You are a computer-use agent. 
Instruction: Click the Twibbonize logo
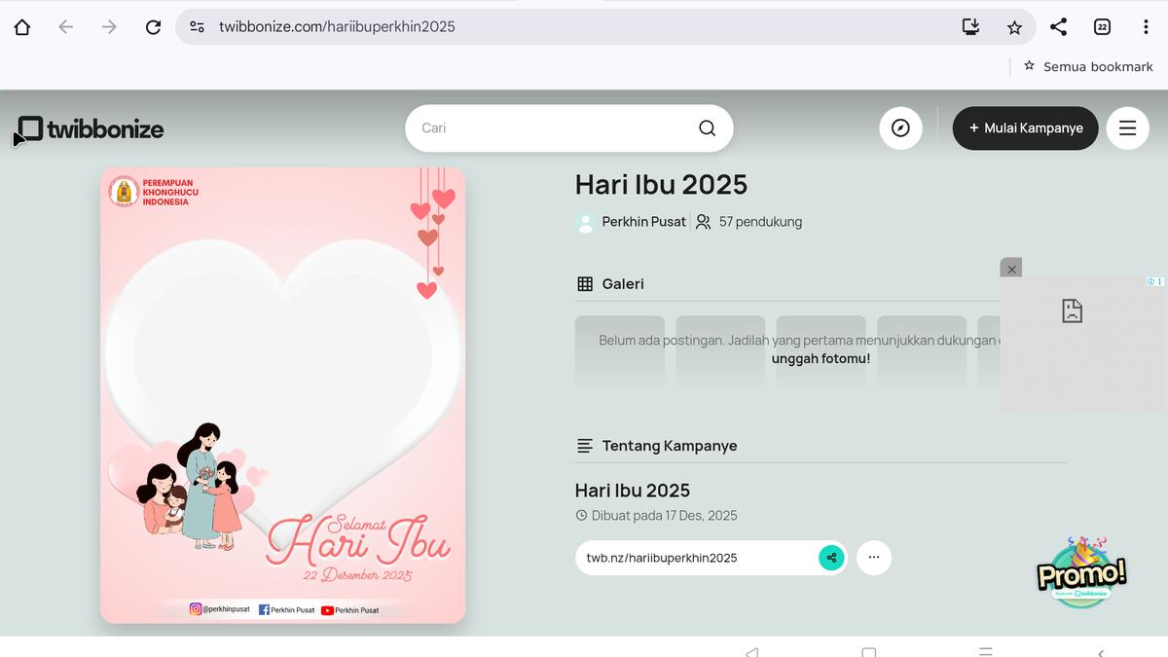[88, 128]
